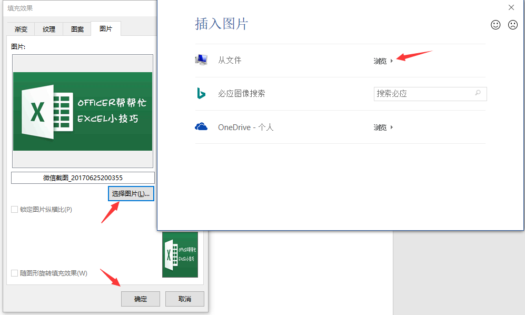Image resolution: width=525 pixels, height=315 pixels.
Task: Click the smiley face feedback icon
Action: pyautogui.click(x=496, y=25)
